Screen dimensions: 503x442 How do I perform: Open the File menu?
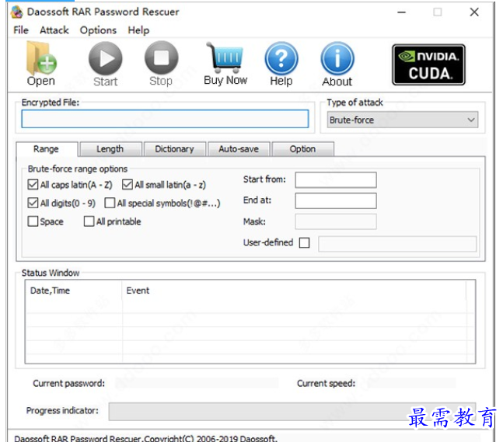tap(21, 30)
